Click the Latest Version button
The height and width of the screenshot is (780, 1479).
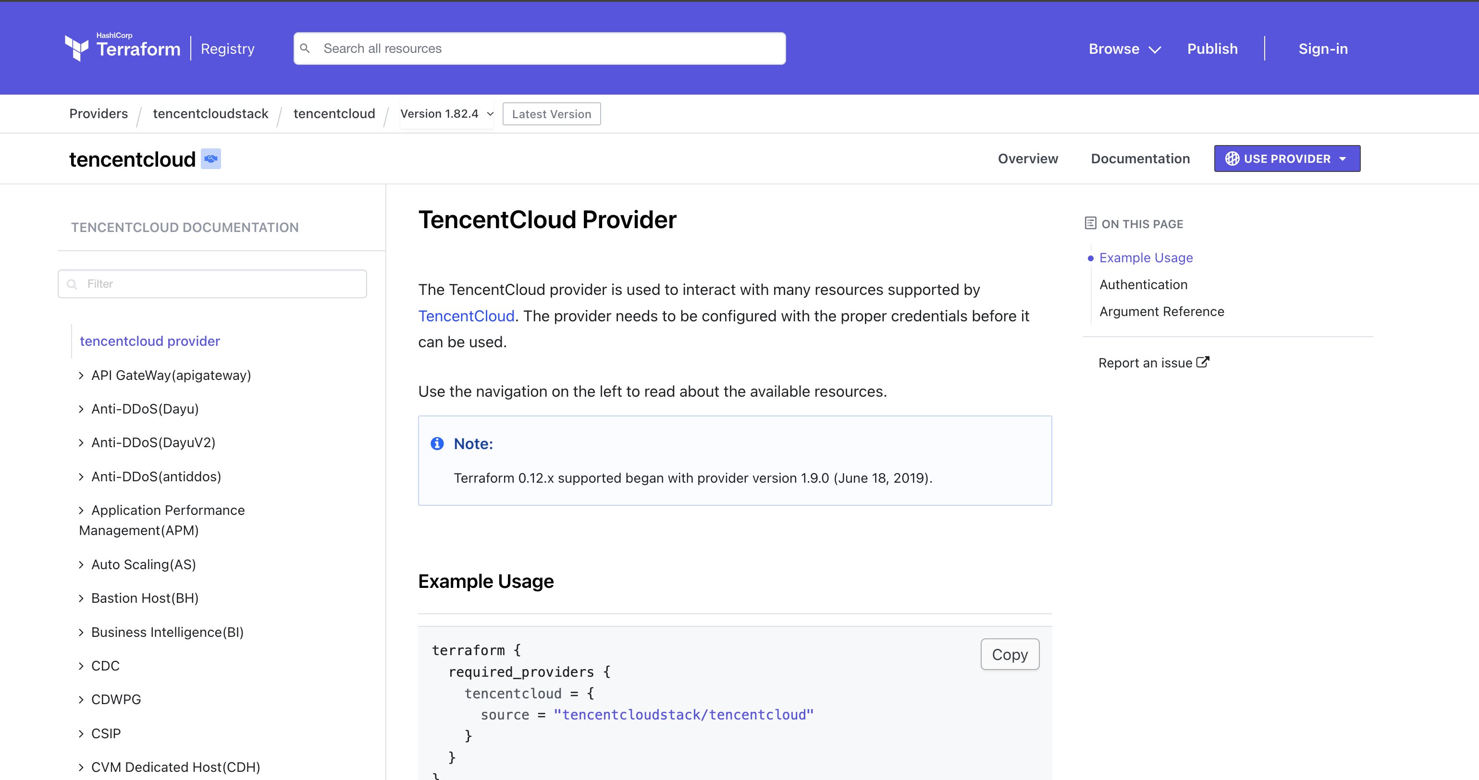click(x=551, y=114)
